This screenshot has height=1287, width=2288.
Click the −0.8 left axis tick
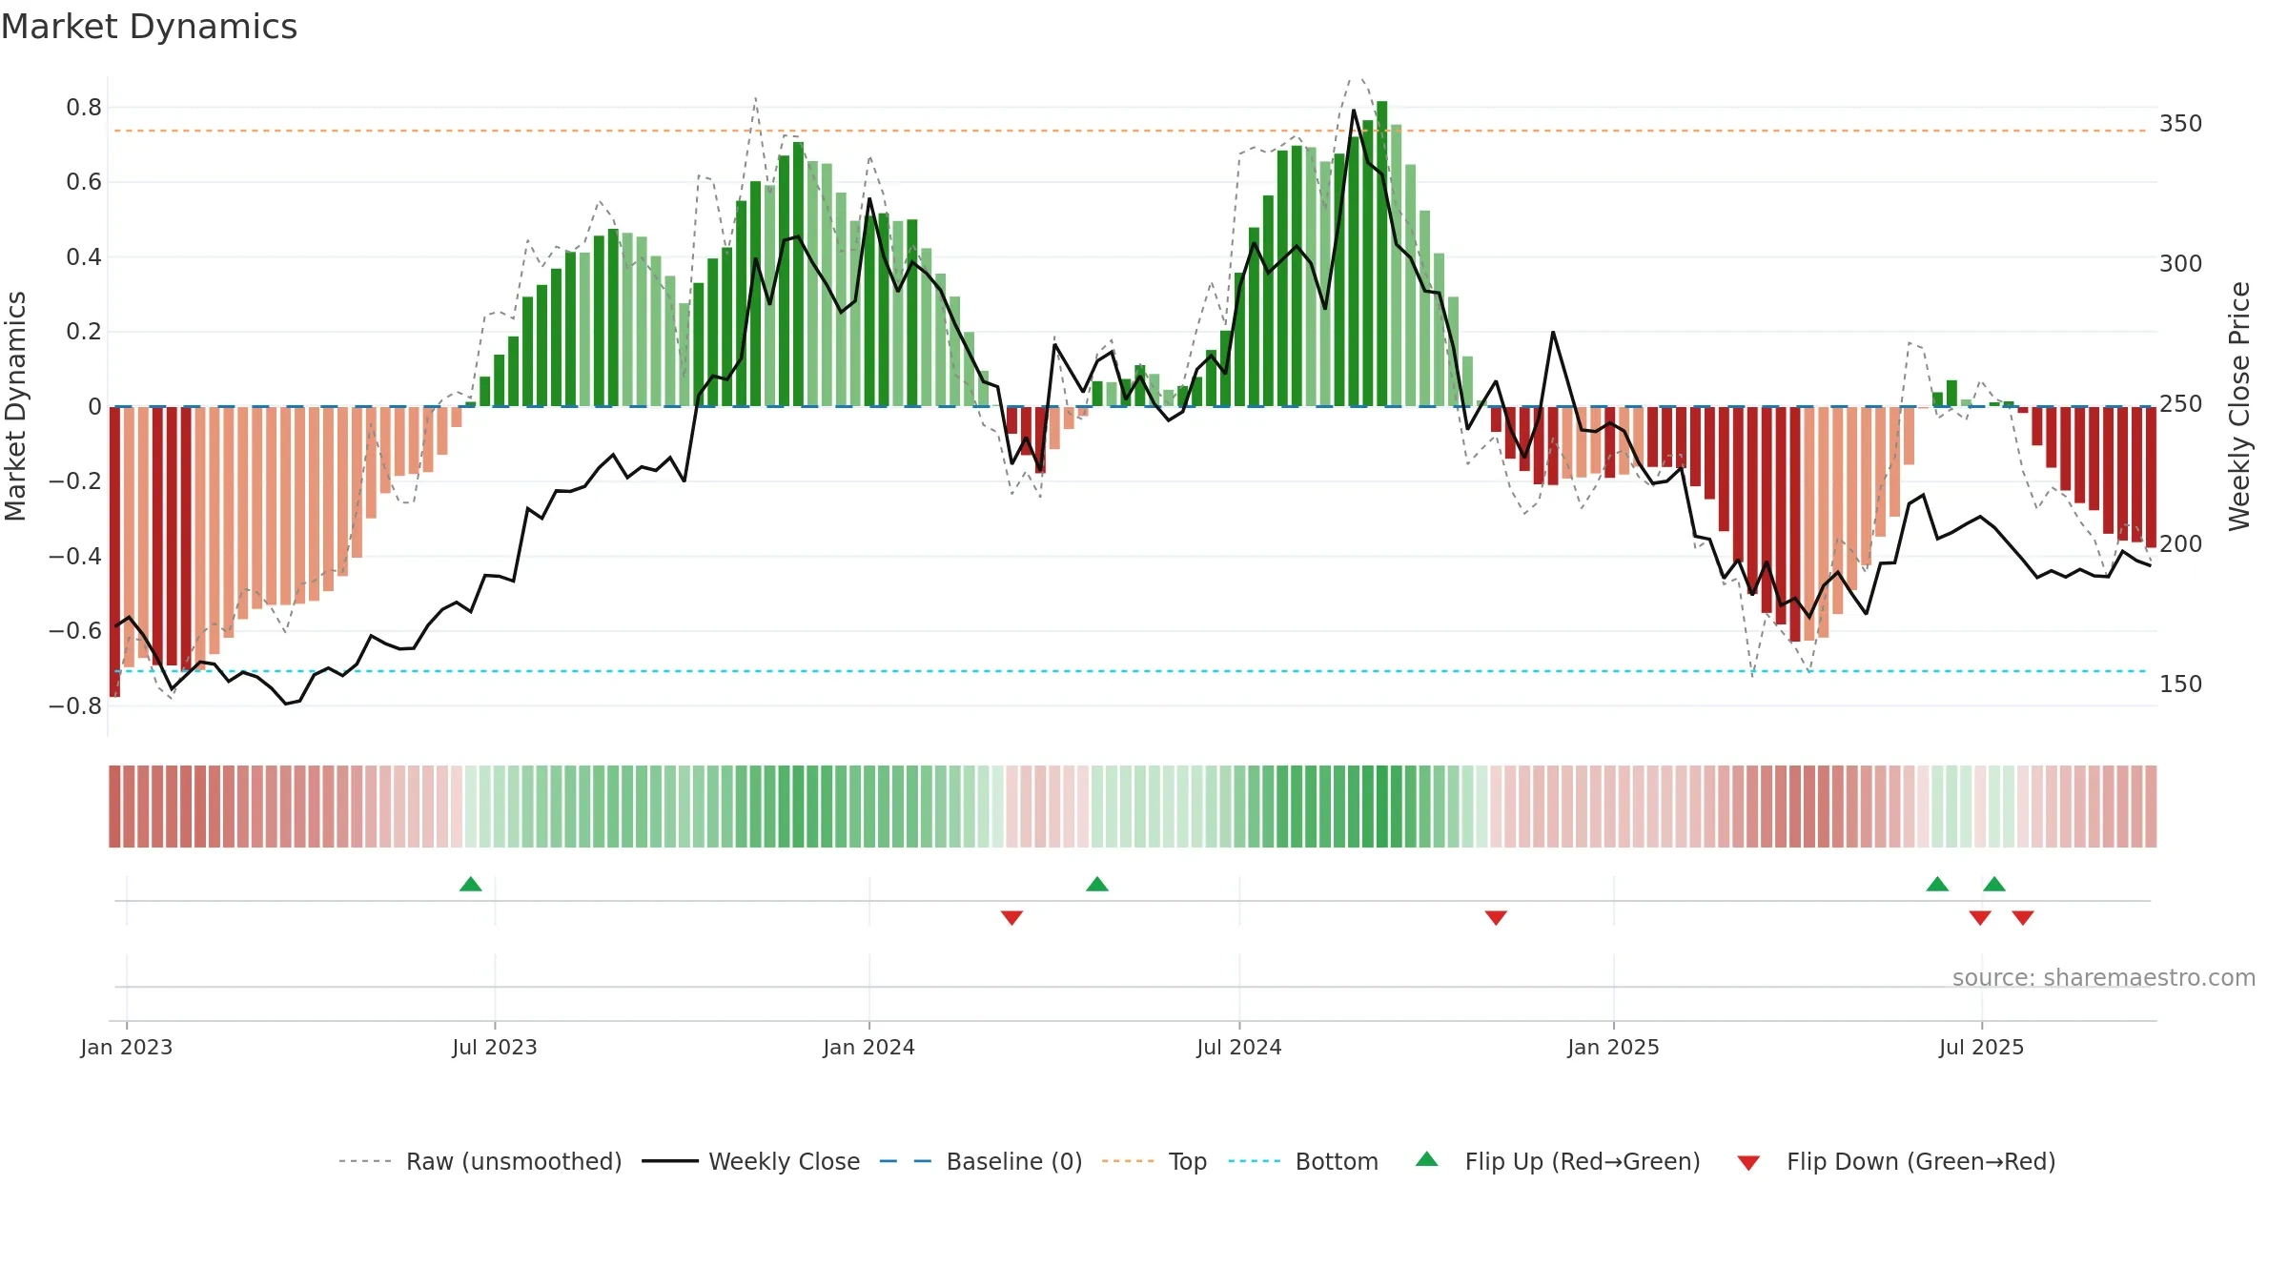coord(75,706)
